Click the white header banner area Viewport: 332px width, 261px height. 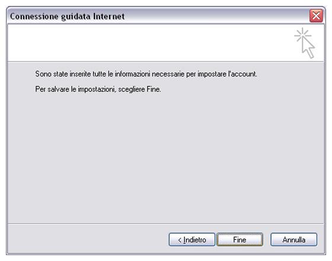point(148,43)
